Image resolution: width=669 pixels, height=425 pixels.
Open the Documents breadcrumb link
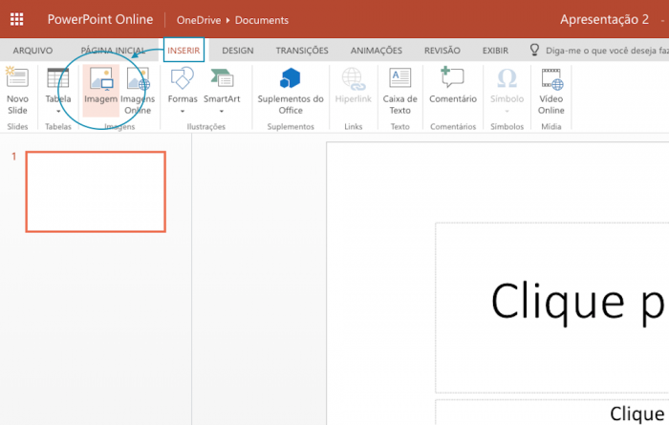(262, 20)
